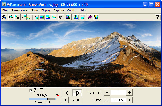Move picture to top-left corner icon
Screen dimensions: 162x106
click(x=17, y=17)
